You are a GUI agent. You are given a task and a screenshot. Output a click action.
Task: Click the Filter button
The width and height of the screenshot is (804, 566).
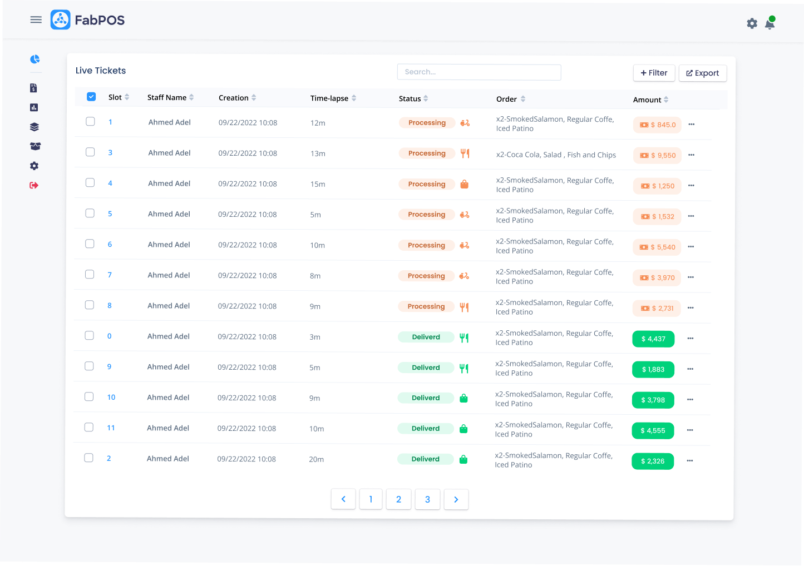click(654, 73)
